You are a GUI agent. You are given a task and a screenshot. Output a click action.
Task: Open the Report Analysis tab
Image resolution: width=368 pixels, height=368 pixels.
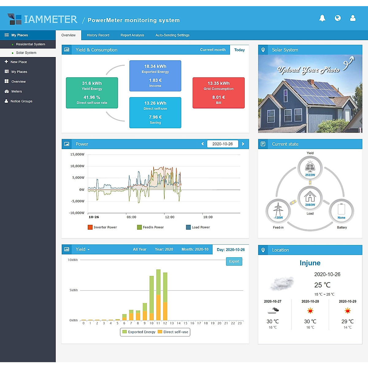(x=132, y=35)
